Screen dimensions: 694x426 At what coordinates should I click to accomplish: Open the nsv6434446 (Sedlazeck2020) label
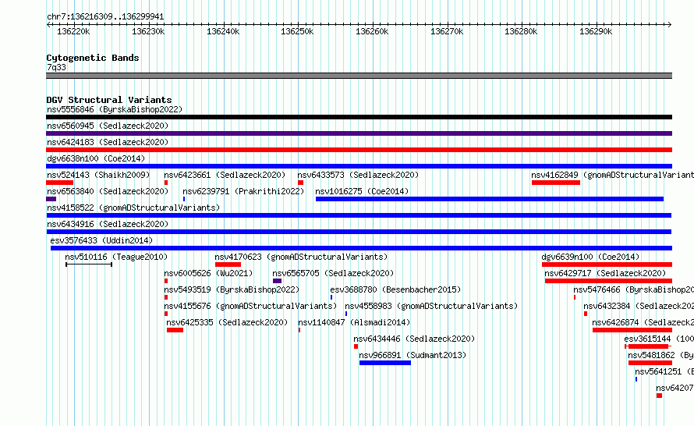(x=414, y=339)
